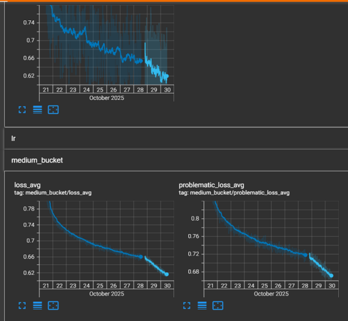Expand problematic_loss_avg chart to full size
The height and width of the screenshot is (321, 348).
click(x=187, y=306)
